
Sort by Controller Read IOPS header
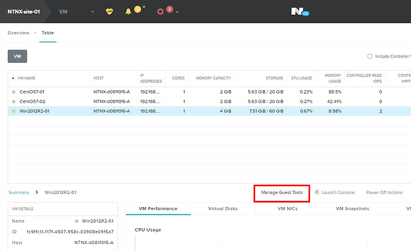point(364,78)
